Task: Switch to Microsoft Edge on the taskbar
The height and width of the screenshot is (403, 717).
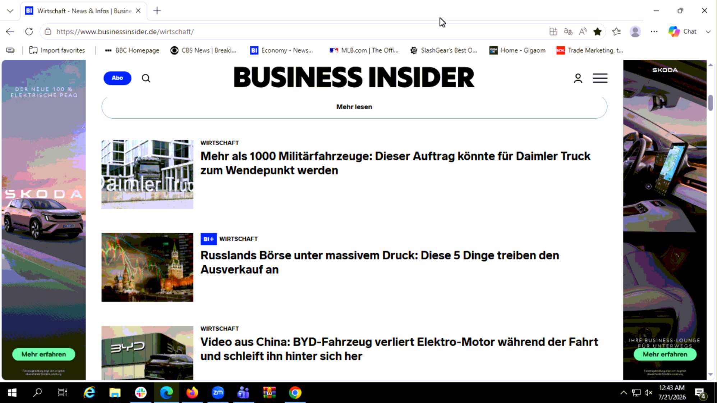Action: click(x=166, y=393)
